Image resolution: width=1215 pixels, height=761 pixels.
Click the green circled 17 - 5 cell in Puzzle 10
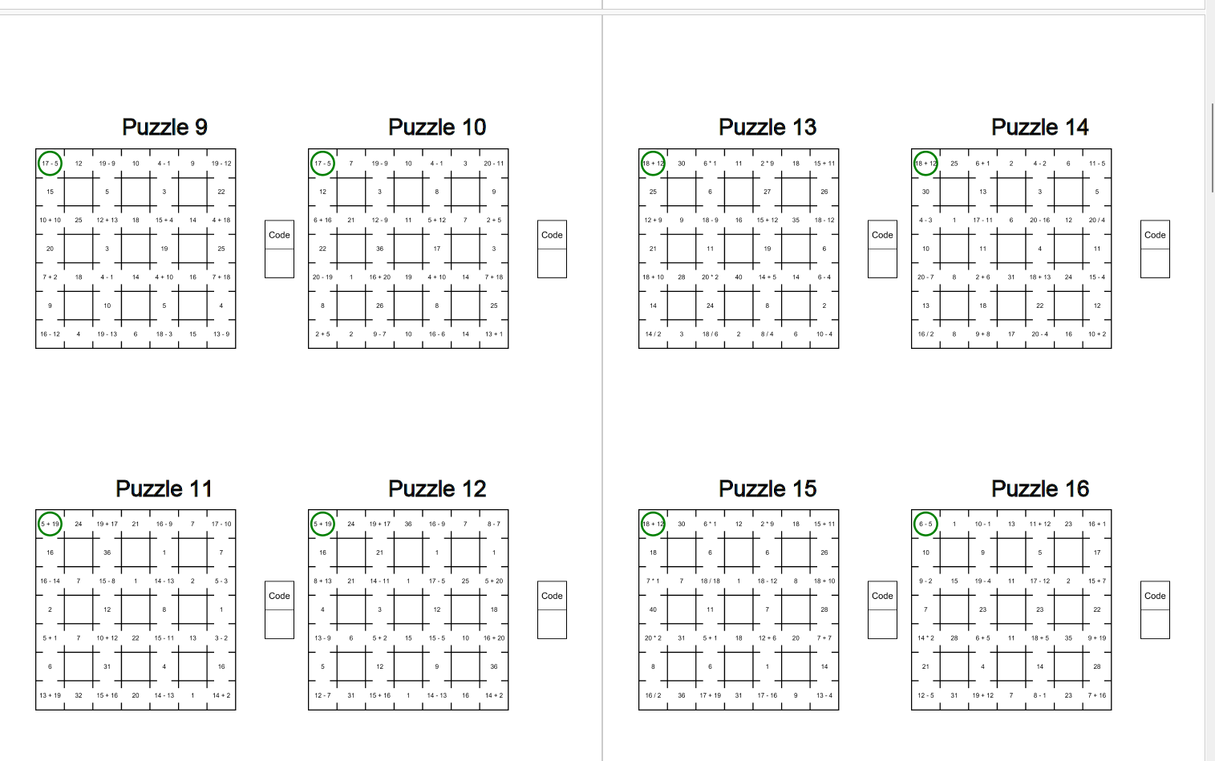pos(322,163)
